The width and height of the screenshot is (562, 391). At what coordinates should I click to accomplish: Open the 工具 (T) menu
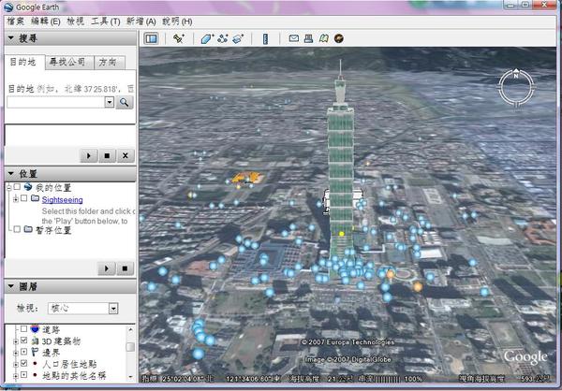[x=105, y=22]
